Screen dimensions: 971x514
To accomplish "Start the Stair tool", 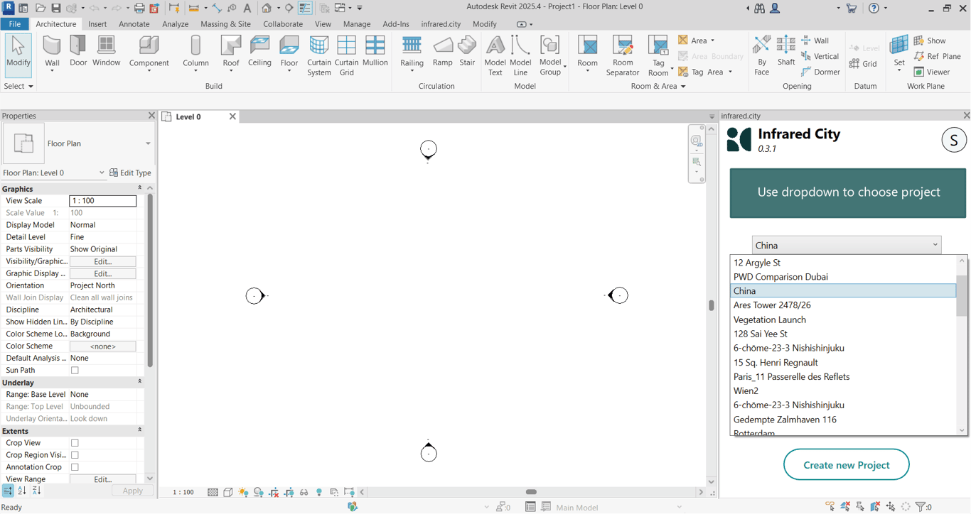I will (467, 51).
